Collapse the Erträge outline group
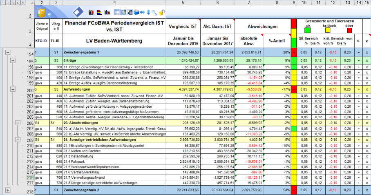Image resolution: width=371 pixels, height=195 pixels. point(12,60)
